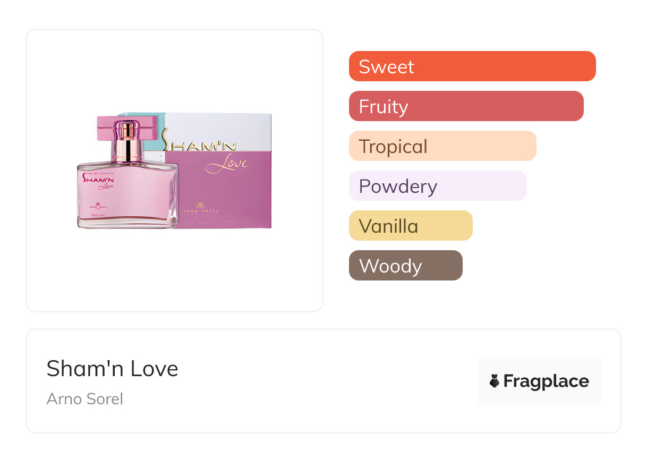
Task: Select the Fruity accord bar
Action: coord(466,106)
